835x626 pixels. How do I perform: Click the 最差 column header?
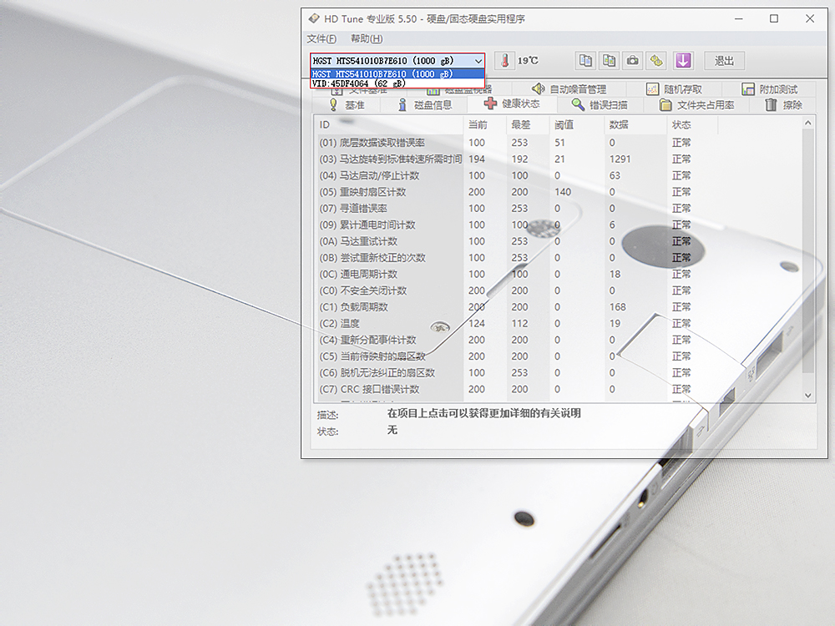point(528,124)
